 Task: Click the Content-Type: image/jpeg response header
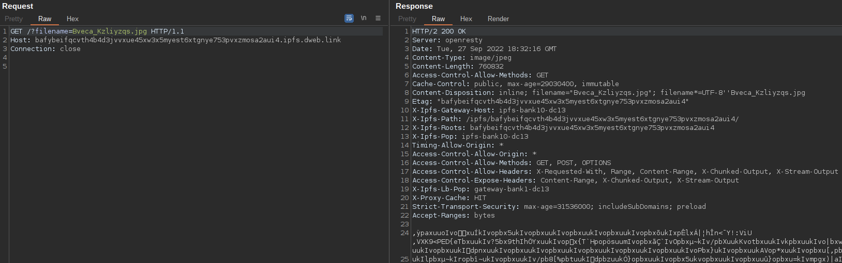click(461, 58)
